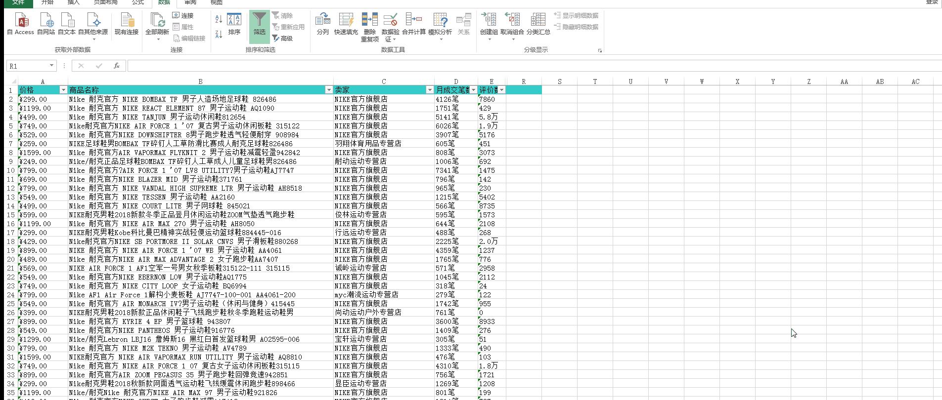Screen dimensions: 942x400
Task: Click the cell myc潮流运动专营店
Action: (x=384, y=295)
